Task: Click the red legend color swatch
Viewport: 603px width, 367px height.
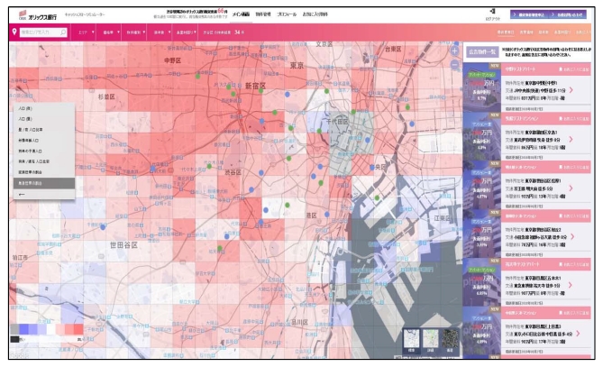Action: click(x=78, y=329)
